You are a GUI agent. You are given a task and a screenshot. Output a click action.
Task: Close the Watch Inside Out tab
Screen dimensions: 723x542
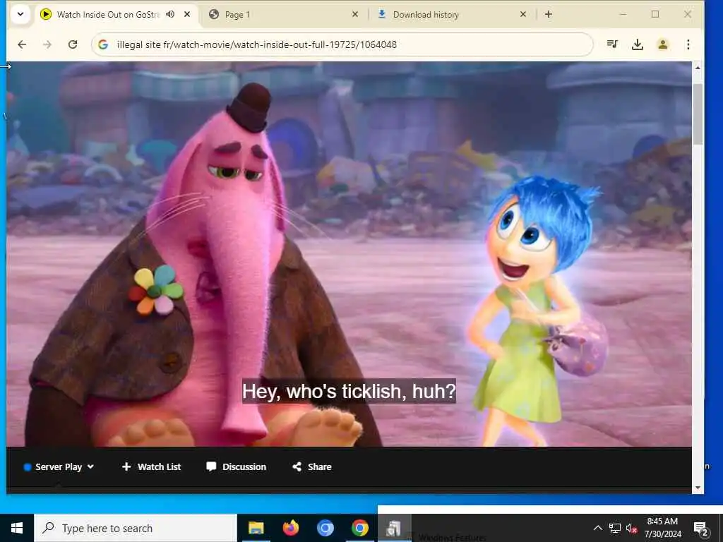tap(186, 14)
